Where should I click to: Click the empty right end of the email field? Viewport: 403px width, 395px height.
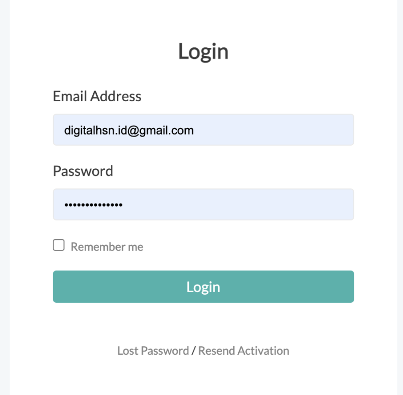pyautogui.click(x=312, y=130)
